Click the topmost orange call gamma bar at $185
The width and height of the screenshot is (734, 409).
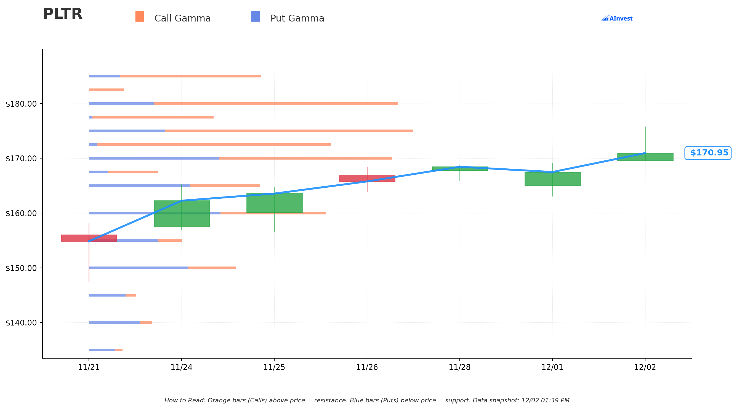pos(190,76)
